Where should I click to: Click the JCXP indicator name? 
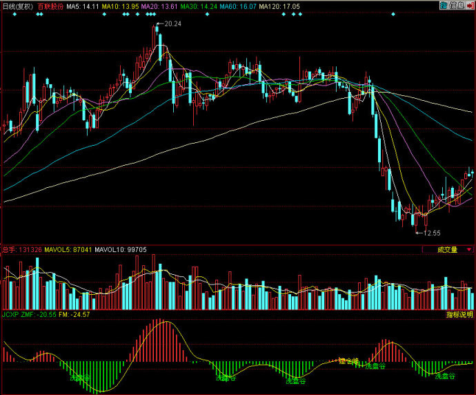coord(10,314)
